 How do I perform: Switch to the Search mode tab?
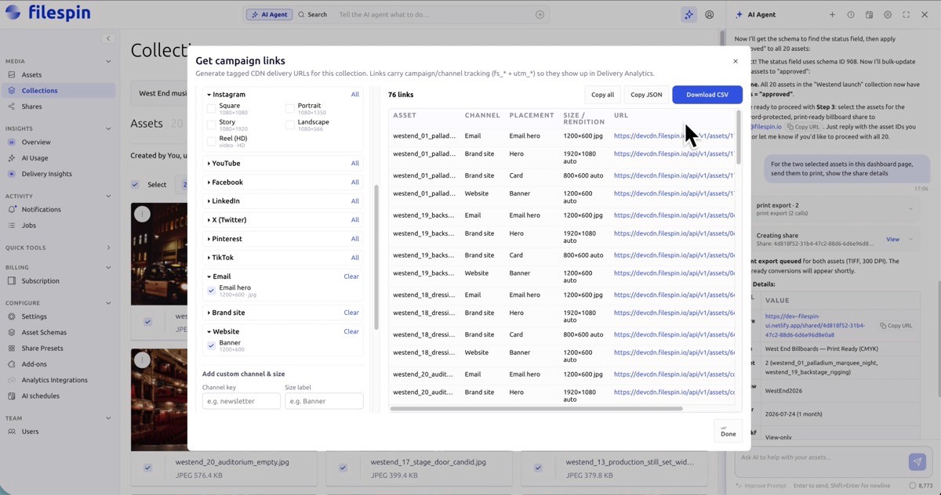pyautogui.click(x=313, y=15)
